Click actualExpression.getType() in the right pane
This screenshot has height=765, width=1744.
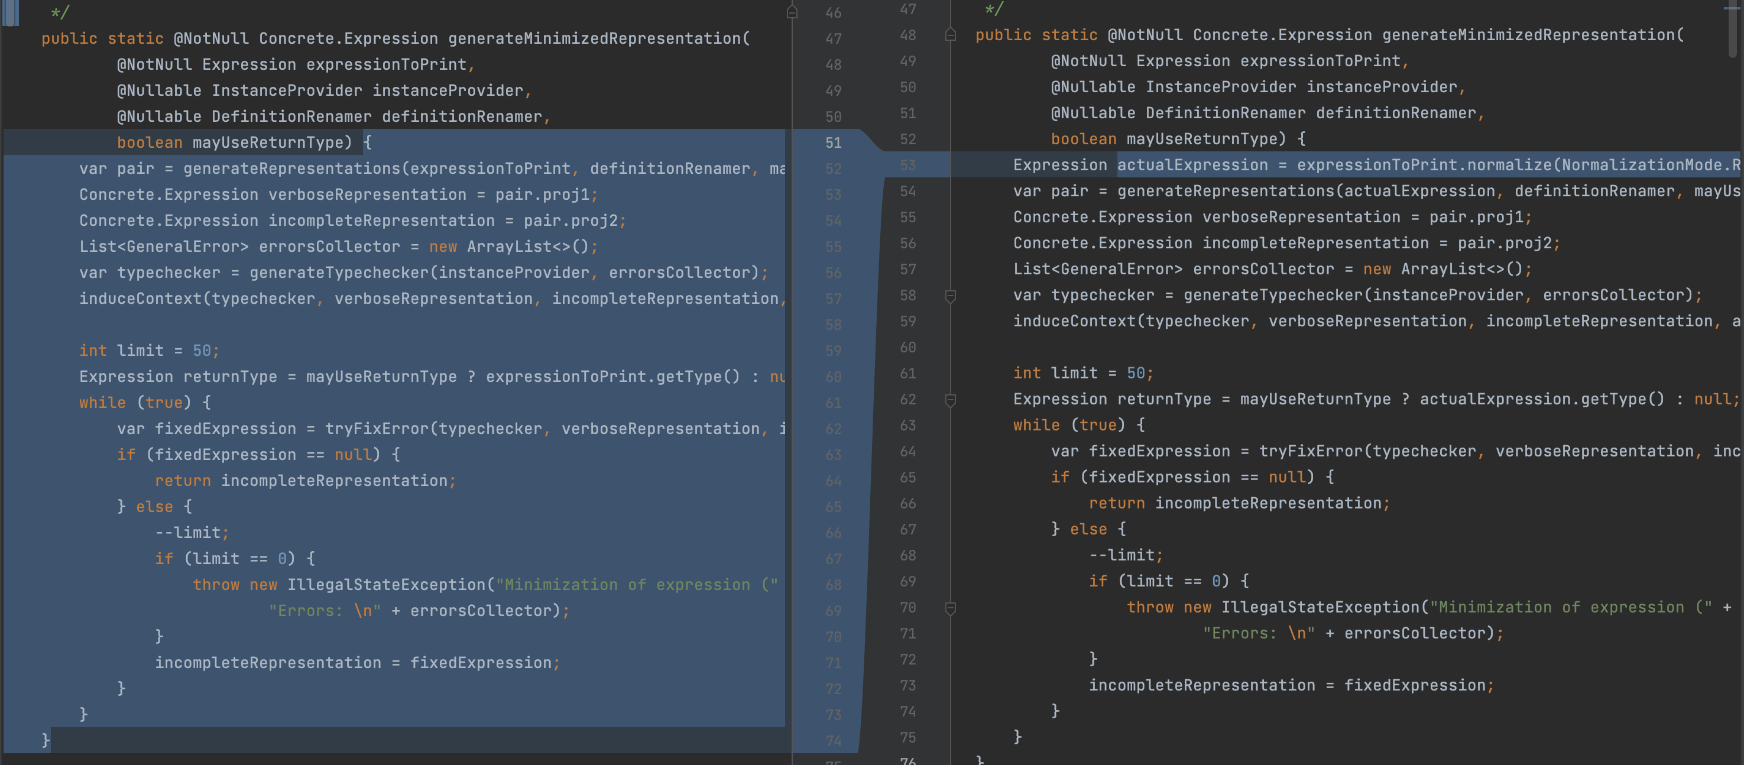pos(1542,400)
